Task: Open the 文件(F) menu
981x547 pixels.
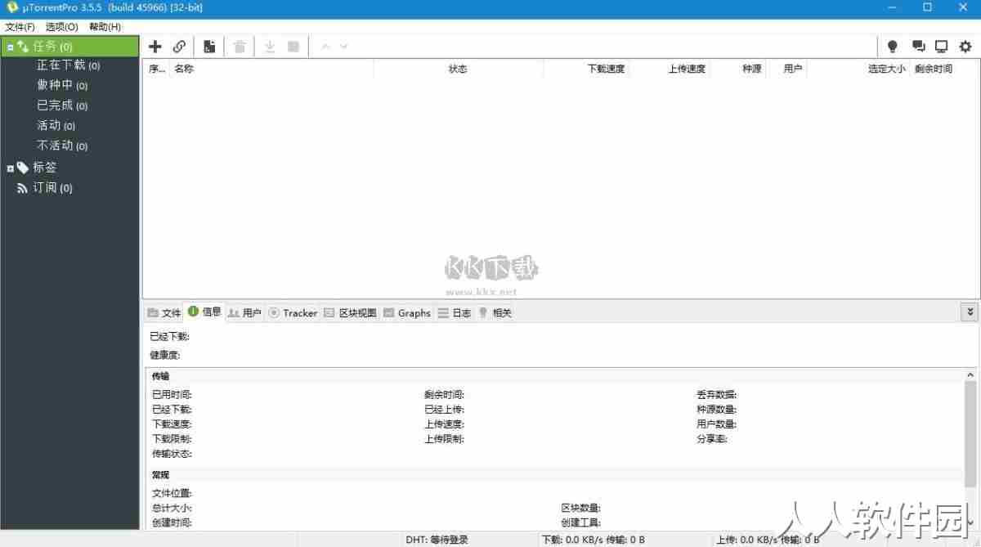Action: tap(20, 27)
